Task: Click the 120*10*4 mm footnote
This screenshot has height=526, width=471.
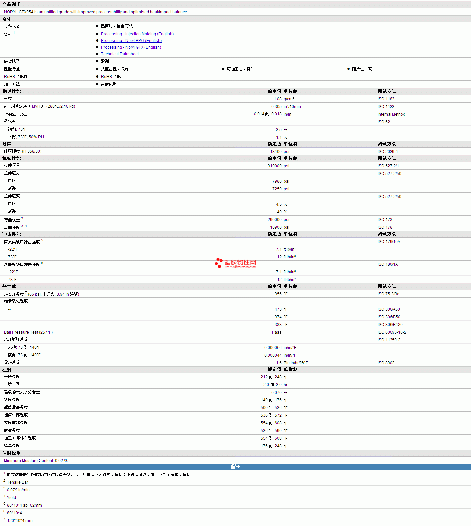Action: 20,521
